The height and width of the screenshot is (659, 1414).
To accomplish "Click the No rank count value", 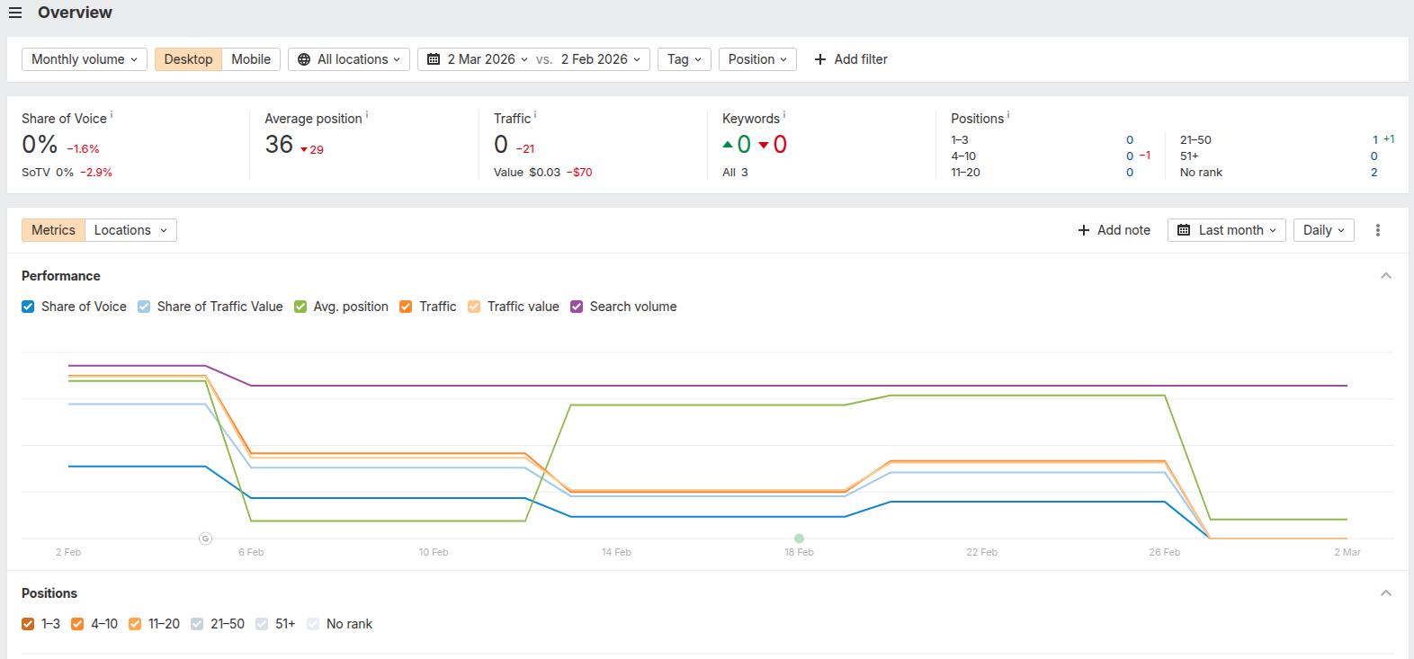I will click(1374, 173).
